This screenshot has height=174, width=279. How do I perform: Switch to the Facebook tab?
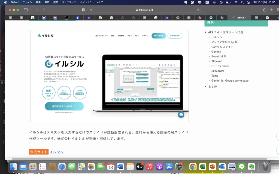coord(78,18)
